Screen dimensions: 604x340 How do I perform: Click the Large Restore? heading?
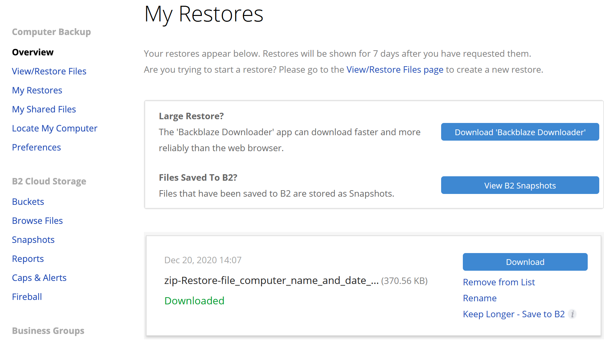[191, 116]
